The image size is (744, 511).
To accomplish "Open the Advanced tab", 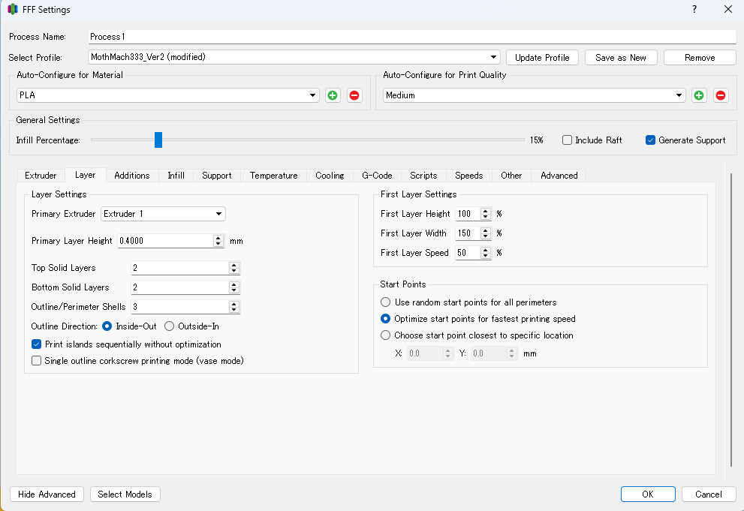I will (x=559, y=176).
